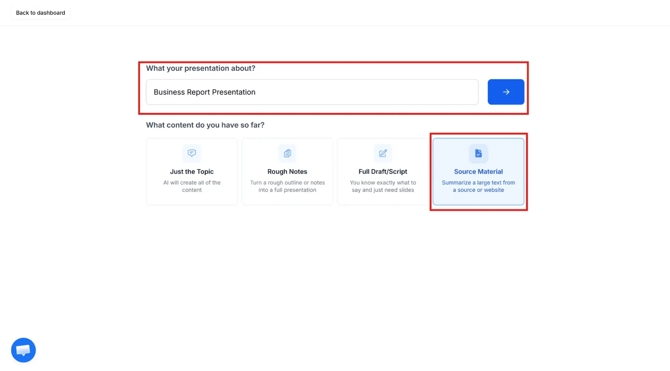This screenshot has width=670, height=371.
Task: Choose the Rough Notes option title
Action: point(287,172)
